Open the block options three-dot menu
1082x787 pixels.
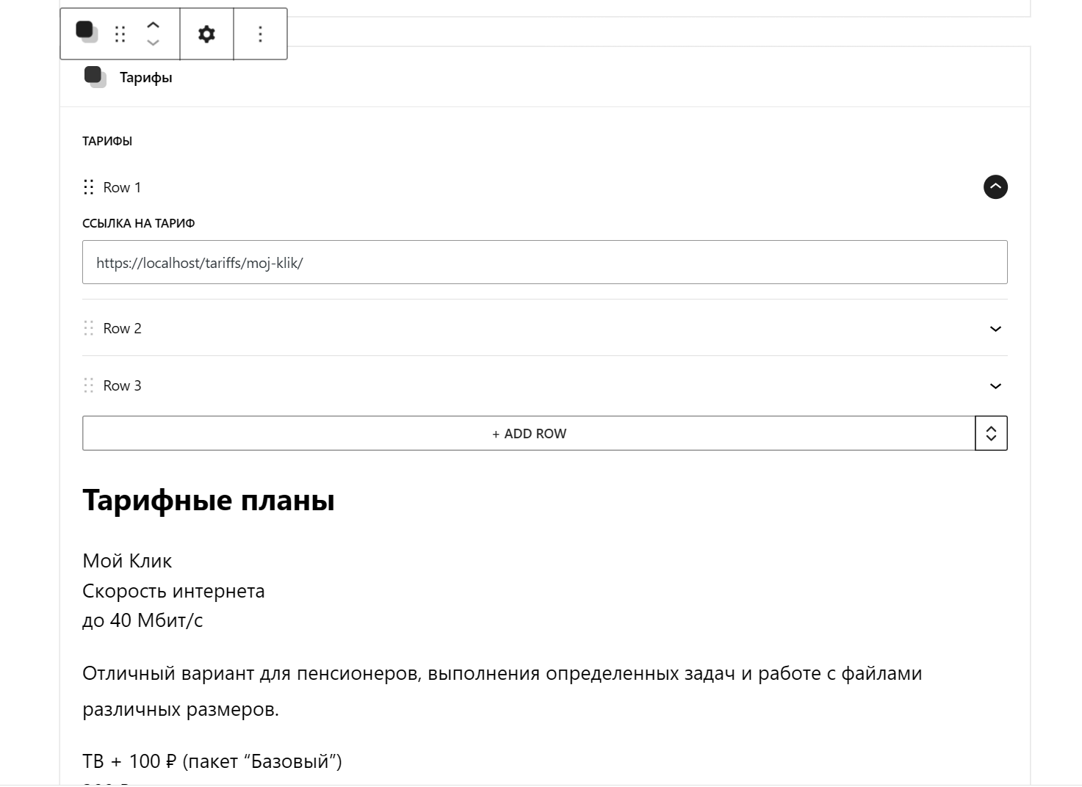(x=260, y=34)
